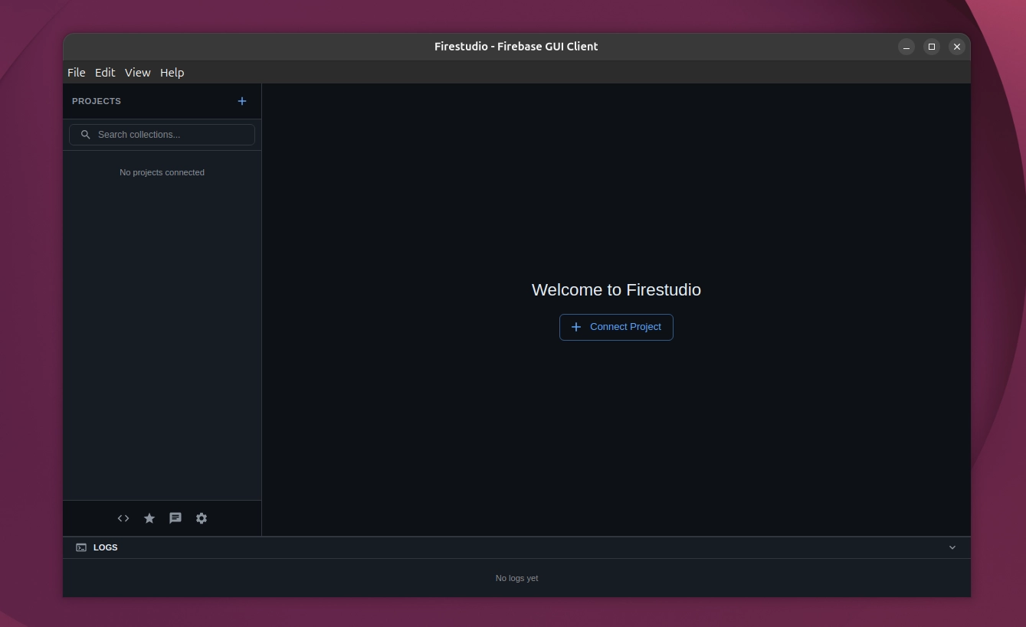
Task: Click the 'Welcome to Firestudio' heading
Action: point(616,289)
